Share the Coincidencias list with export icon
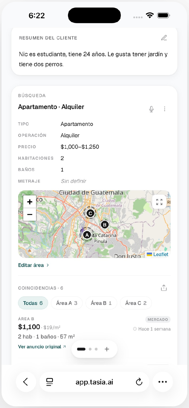Screen dimensions: 189x408 click(x=164, y=288)
